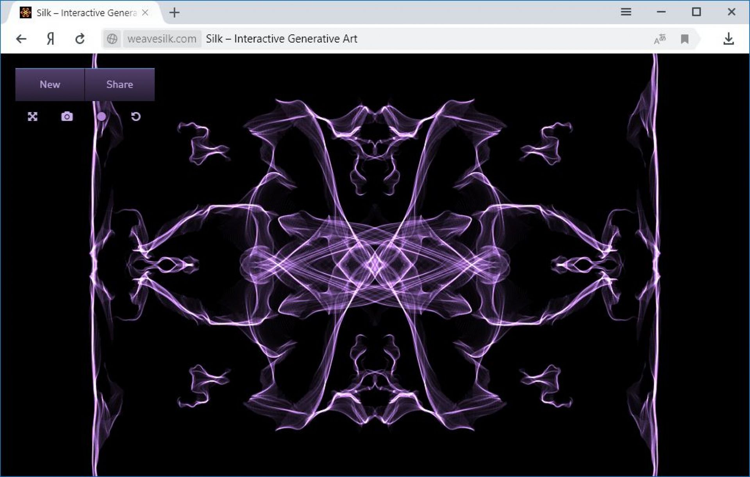Bookmark this page
This screenshot has height=477, width=750.
684,39
